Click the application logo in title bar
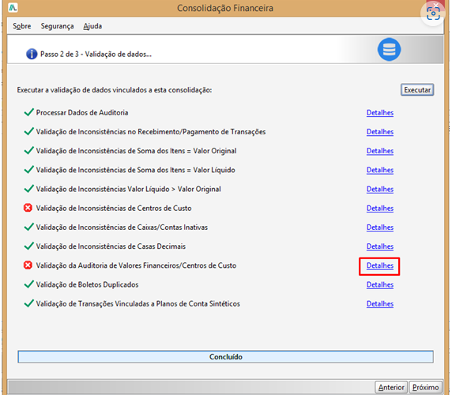 [x=13, y=7]
